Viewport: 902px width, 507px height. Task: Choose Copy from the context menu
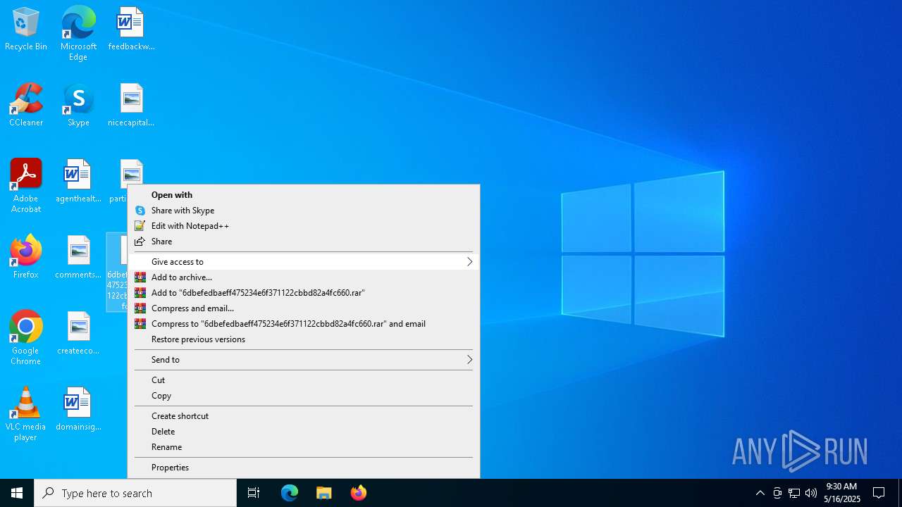pyautogui.click(x=303, y=396)
